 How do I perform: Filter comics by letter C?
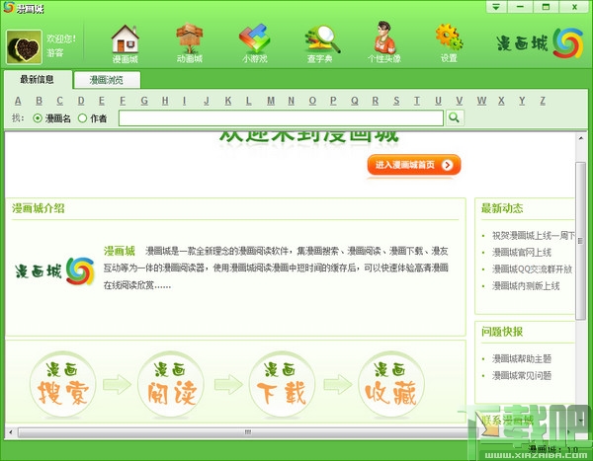[x=59, y=101]
